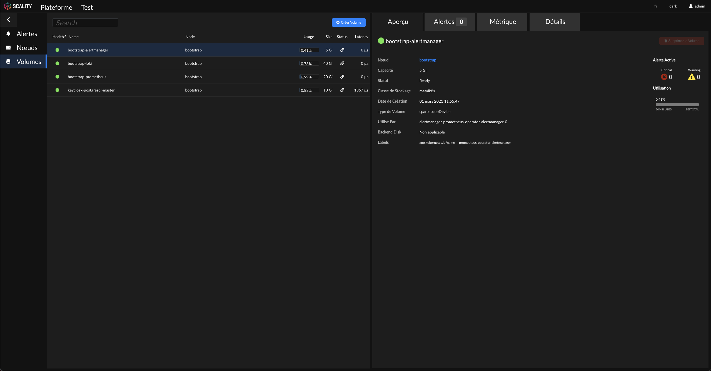Collapse the sidebar with back chevron
This screenshot has width=711, height=371.
click(x=8, y=20)
